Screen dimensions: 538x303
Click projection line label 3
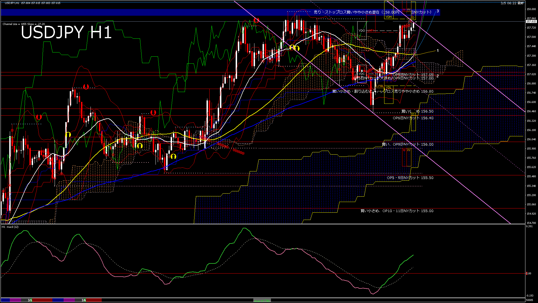(438, 11)
